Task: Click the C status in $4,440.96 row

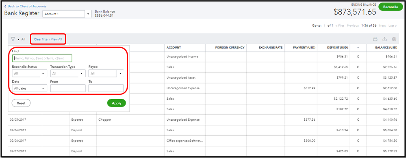Action: click(358, 120)
